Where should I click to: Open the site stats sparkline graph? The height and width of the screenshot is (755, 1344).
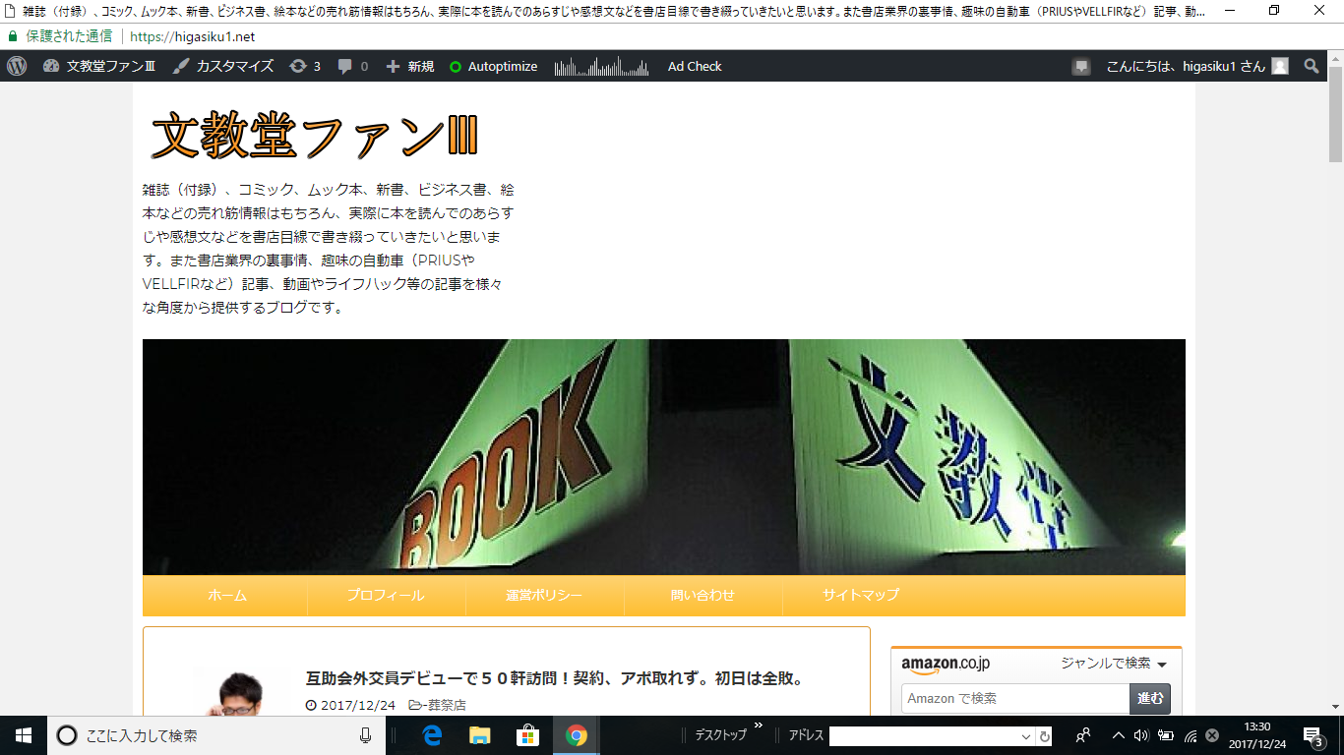point(601,66)
